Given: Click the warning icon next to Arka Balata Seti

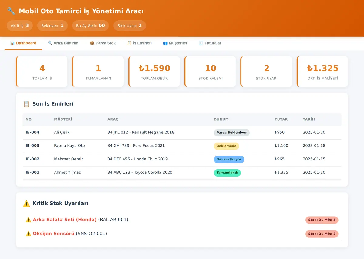Looking at the screenshot, I should click(x=29, y=220).
